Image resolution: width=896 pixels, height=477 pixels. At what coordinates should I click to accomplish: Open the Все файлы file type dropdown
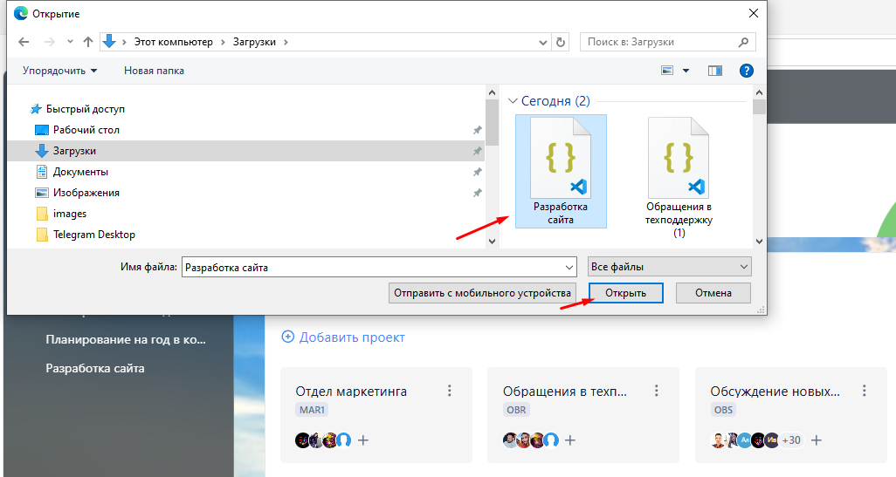(669, 267)
